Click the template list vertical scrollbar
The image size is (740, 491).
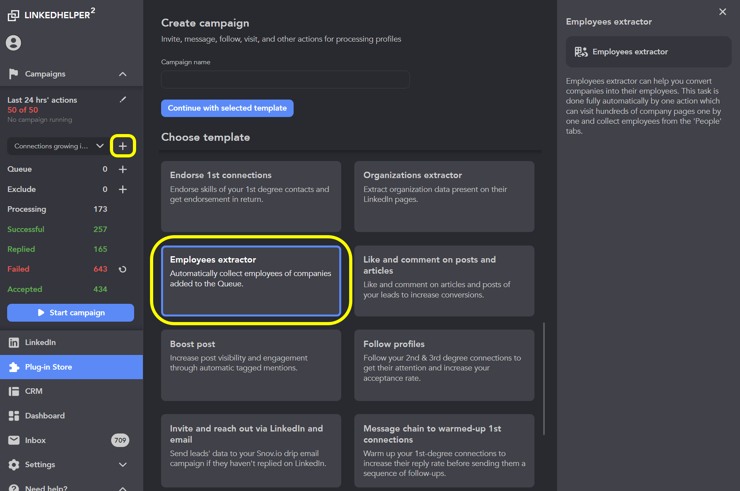coord(544,378)
